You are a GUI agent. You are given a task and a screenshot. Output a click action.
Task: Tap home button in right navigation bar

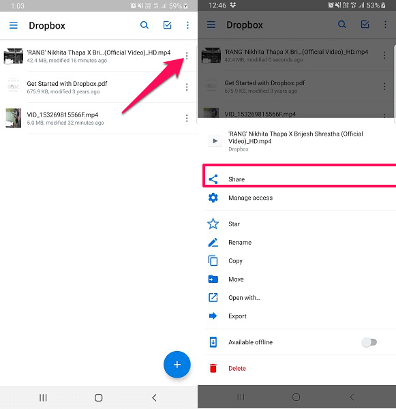[x=296, y=397]
